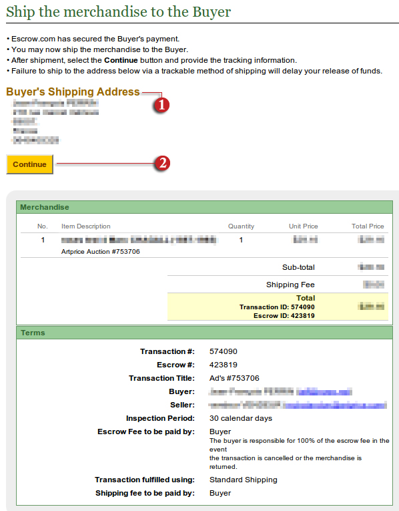
Task: Click the red number 1 callout marker
Action: point(161,106)
